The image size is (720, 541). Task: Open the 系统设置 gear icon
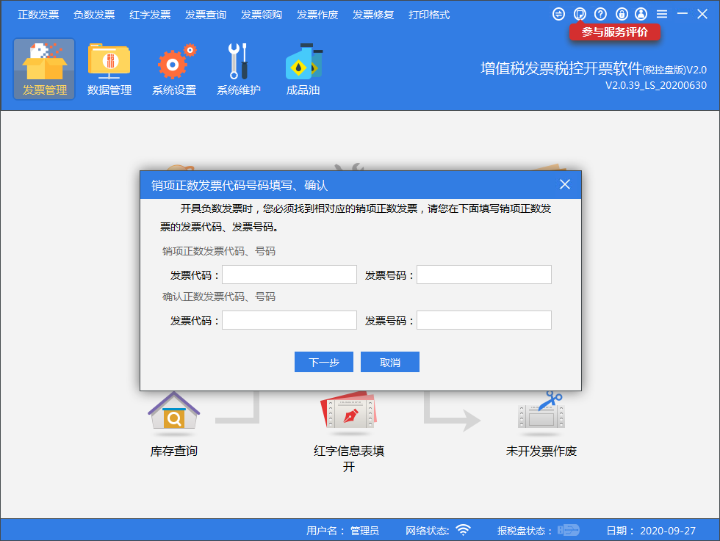click(174, 69)
